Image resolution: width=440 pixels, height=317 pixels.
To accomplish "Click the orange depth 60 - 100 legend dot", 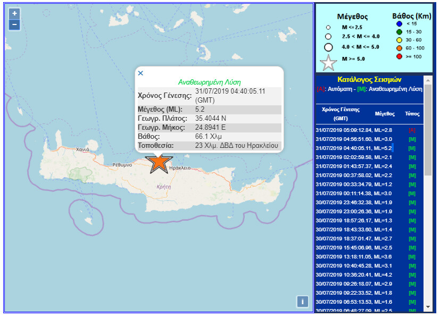I will click(400, 48).
